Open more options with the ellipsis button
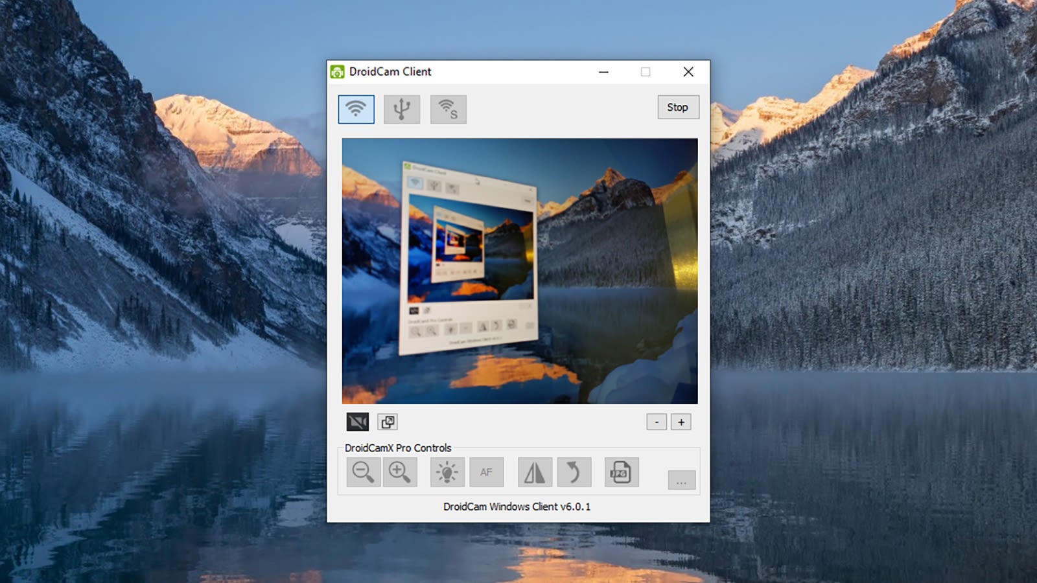1037x583 pixels. 681,481
